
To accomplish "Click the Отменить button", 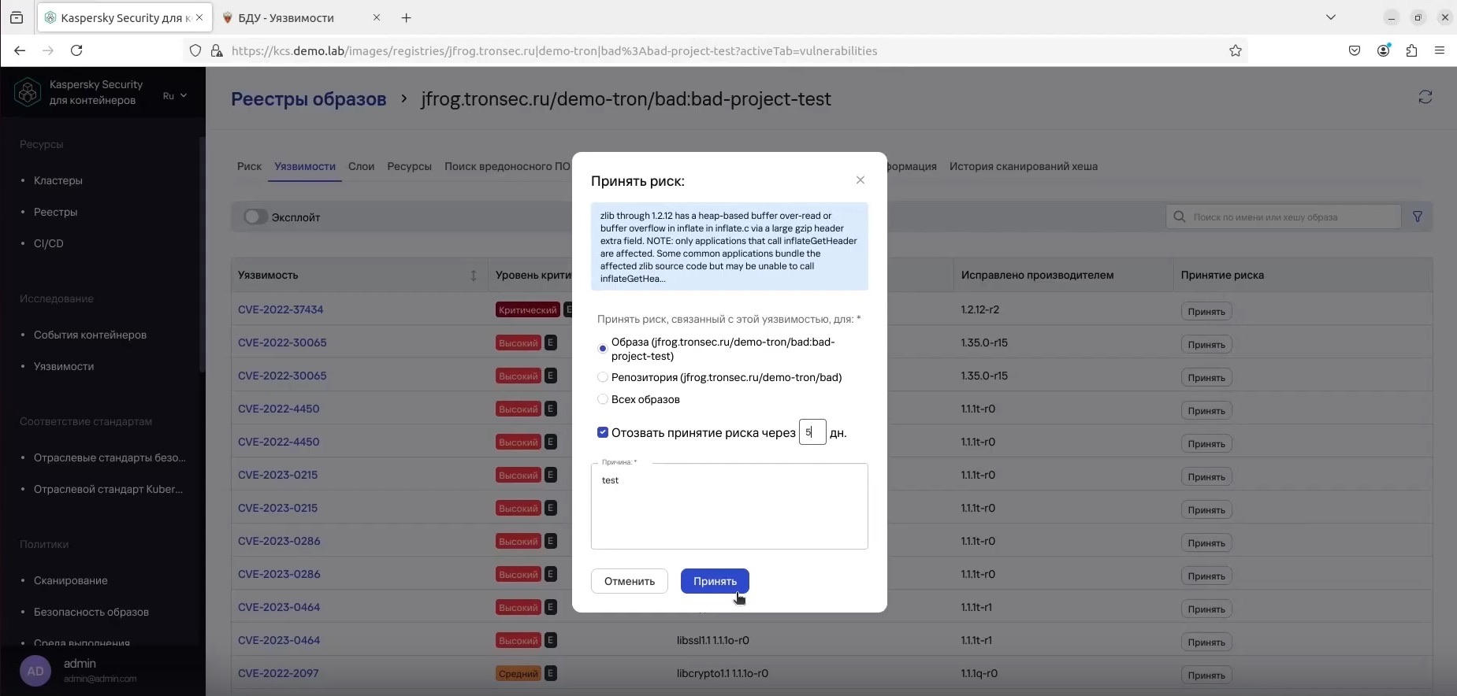I will pyautogui.click(x=630, y=581).
